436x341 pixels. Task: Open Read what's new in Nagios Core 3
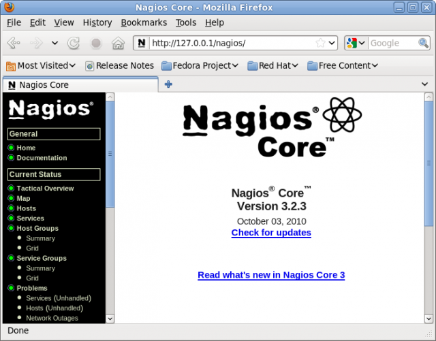(271, 275)
